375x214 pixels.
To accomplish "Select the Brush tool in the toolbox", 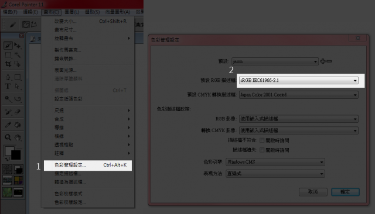I will click(x=8, y=46).
